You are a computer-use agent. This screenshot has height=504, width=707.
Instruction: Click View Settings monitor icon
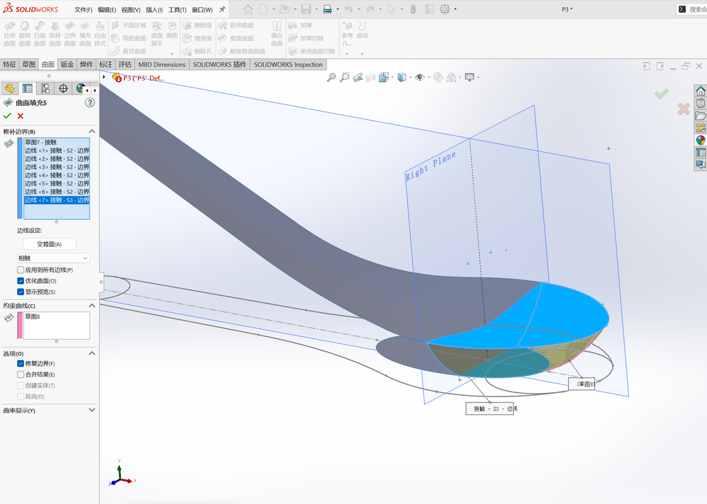[x=469, y=77]
